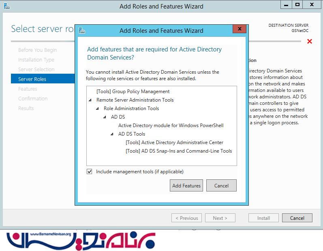Collapse Remote Server Administration Tools node
Screen dimensions: 323x251
(90, 100)
